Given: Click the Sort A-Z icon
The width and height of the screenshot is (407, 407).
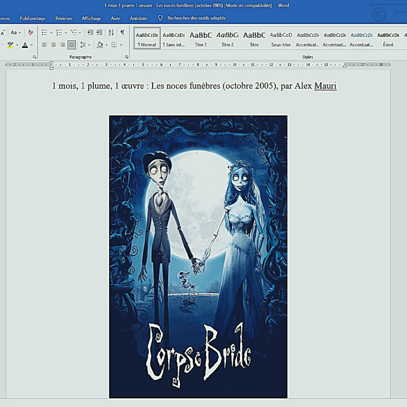Looking at the screenshot, I should (111, 33).
